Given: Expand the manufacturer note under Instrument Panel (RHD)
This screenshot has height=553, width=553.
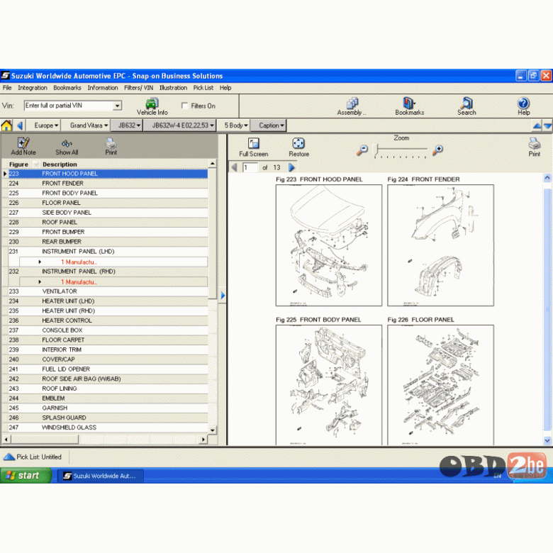Looking at the screenshot, I should coord(40,281).
